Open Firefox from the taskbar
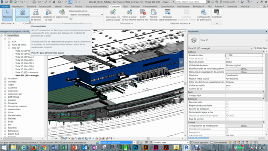The image size is (268, 151). [34, 148]
